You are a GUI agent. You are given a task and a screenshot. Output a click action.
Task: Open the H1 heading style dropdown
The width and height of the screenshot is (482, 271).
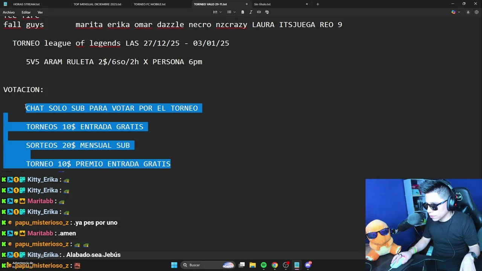click(x=217, y=12)
